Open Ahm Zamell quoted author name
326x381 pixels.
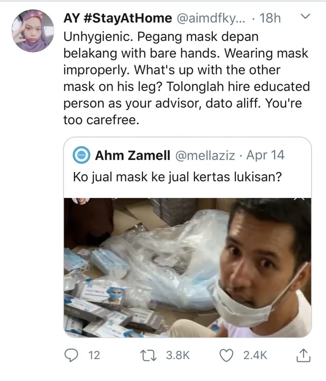(x=133, y=155)
